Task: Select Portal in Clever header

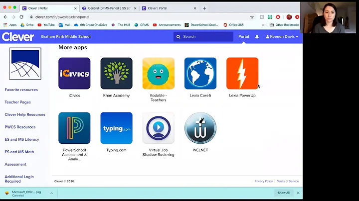Action: tap(244, 36)
